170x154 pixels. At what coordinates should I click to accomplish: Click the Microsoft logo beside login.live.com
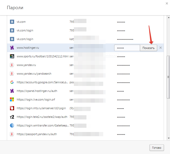tap(12, 100)
